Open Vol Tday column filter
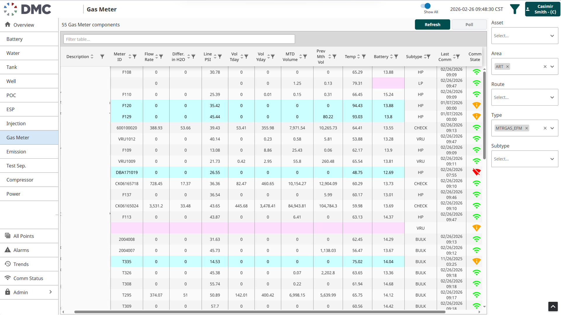Viewport: 561px width, 315px height. tap(246, 57)
